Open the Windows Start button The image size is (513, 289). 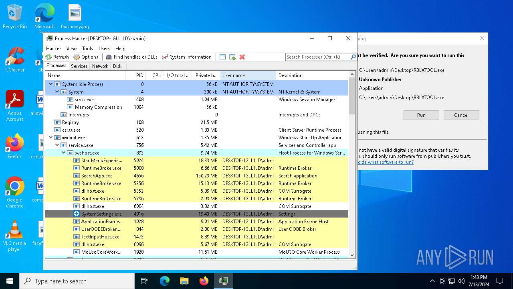tap(10, 281)
